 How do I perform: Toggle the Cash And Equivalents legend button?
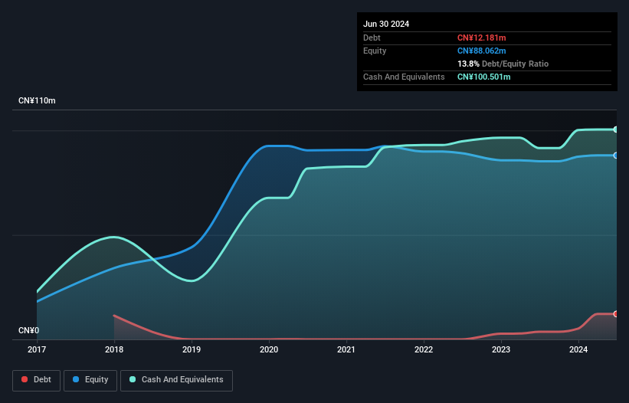176,380
